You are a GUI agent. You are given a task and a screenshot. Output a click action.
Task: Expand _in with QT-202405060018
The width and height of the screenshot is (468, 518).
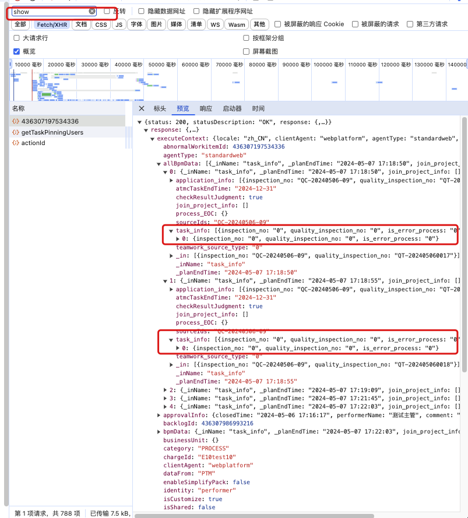171,365
